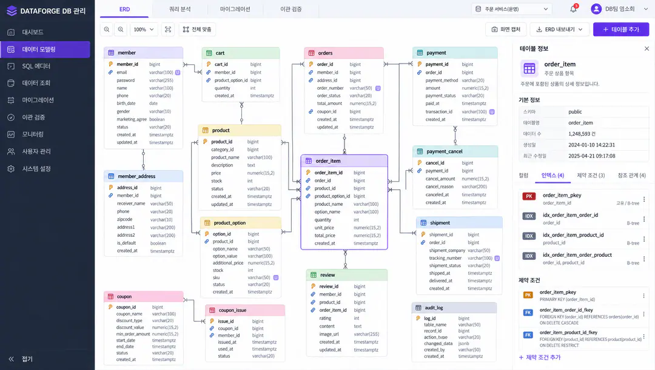The width and height of the screenshot is (655, 370).
Task: Click the DATAFORGE logo icon
Action: [x=12, y=11]
